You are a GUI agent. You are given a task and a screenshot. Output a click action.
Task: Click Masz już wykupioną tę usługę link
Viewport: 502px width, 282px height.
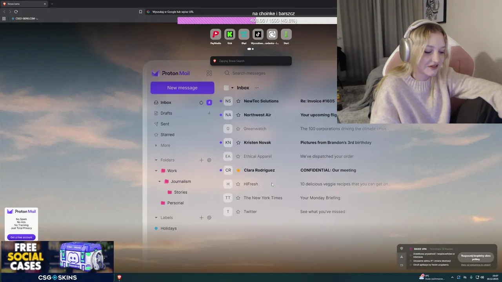pos(476,265)
